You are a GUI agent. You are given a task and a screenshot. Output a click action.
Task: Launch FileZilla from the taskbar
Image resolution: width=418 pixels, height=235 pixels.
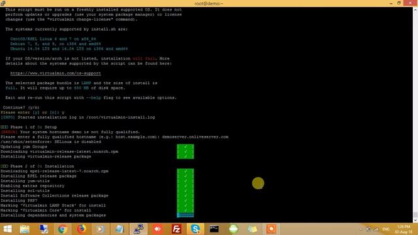(176, 229)
